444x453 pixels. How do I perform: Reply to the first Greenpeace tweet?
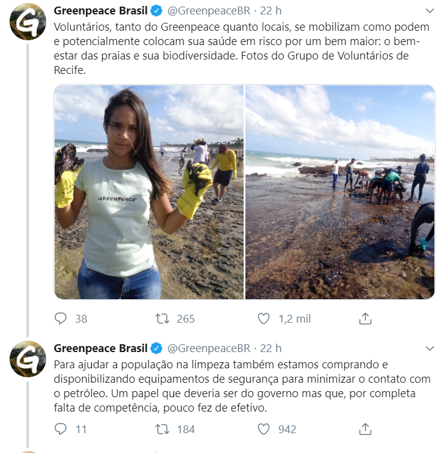(x=61, y=318)
